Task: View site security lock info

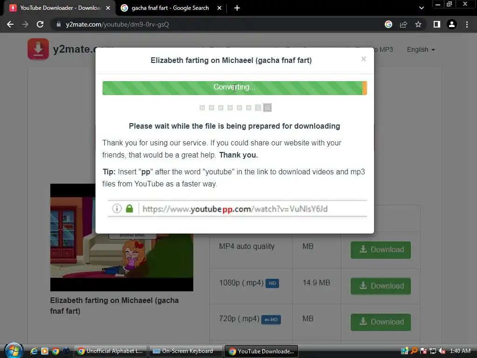Action: tap(59, 24)
